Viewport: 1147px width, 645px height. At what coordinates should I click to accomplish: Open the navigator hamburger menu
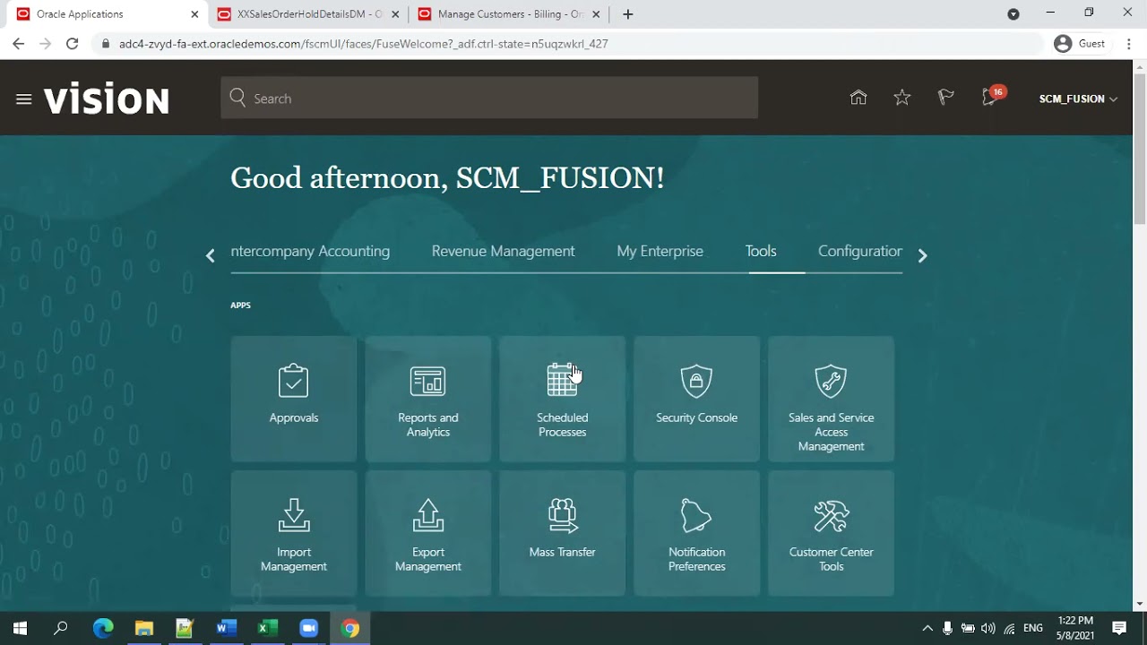coord(24,99)
